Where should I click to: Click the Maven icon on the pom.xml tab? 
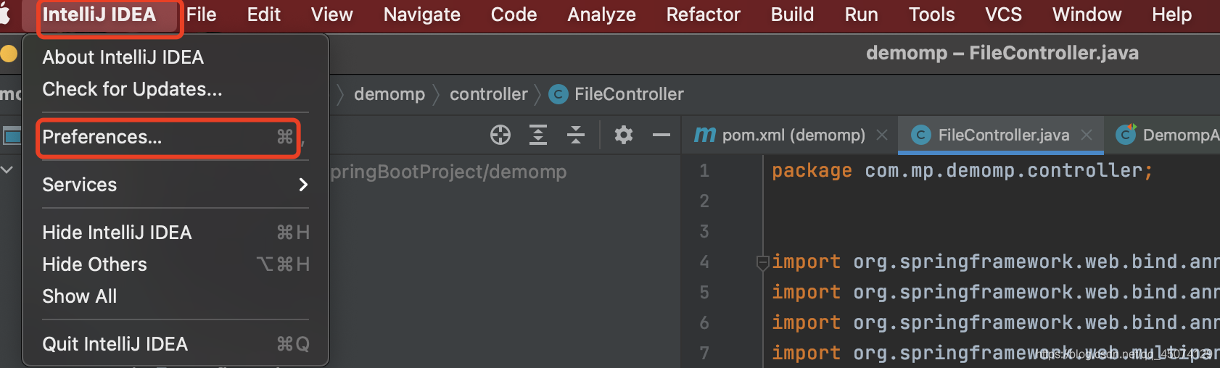tap(705, 135)
